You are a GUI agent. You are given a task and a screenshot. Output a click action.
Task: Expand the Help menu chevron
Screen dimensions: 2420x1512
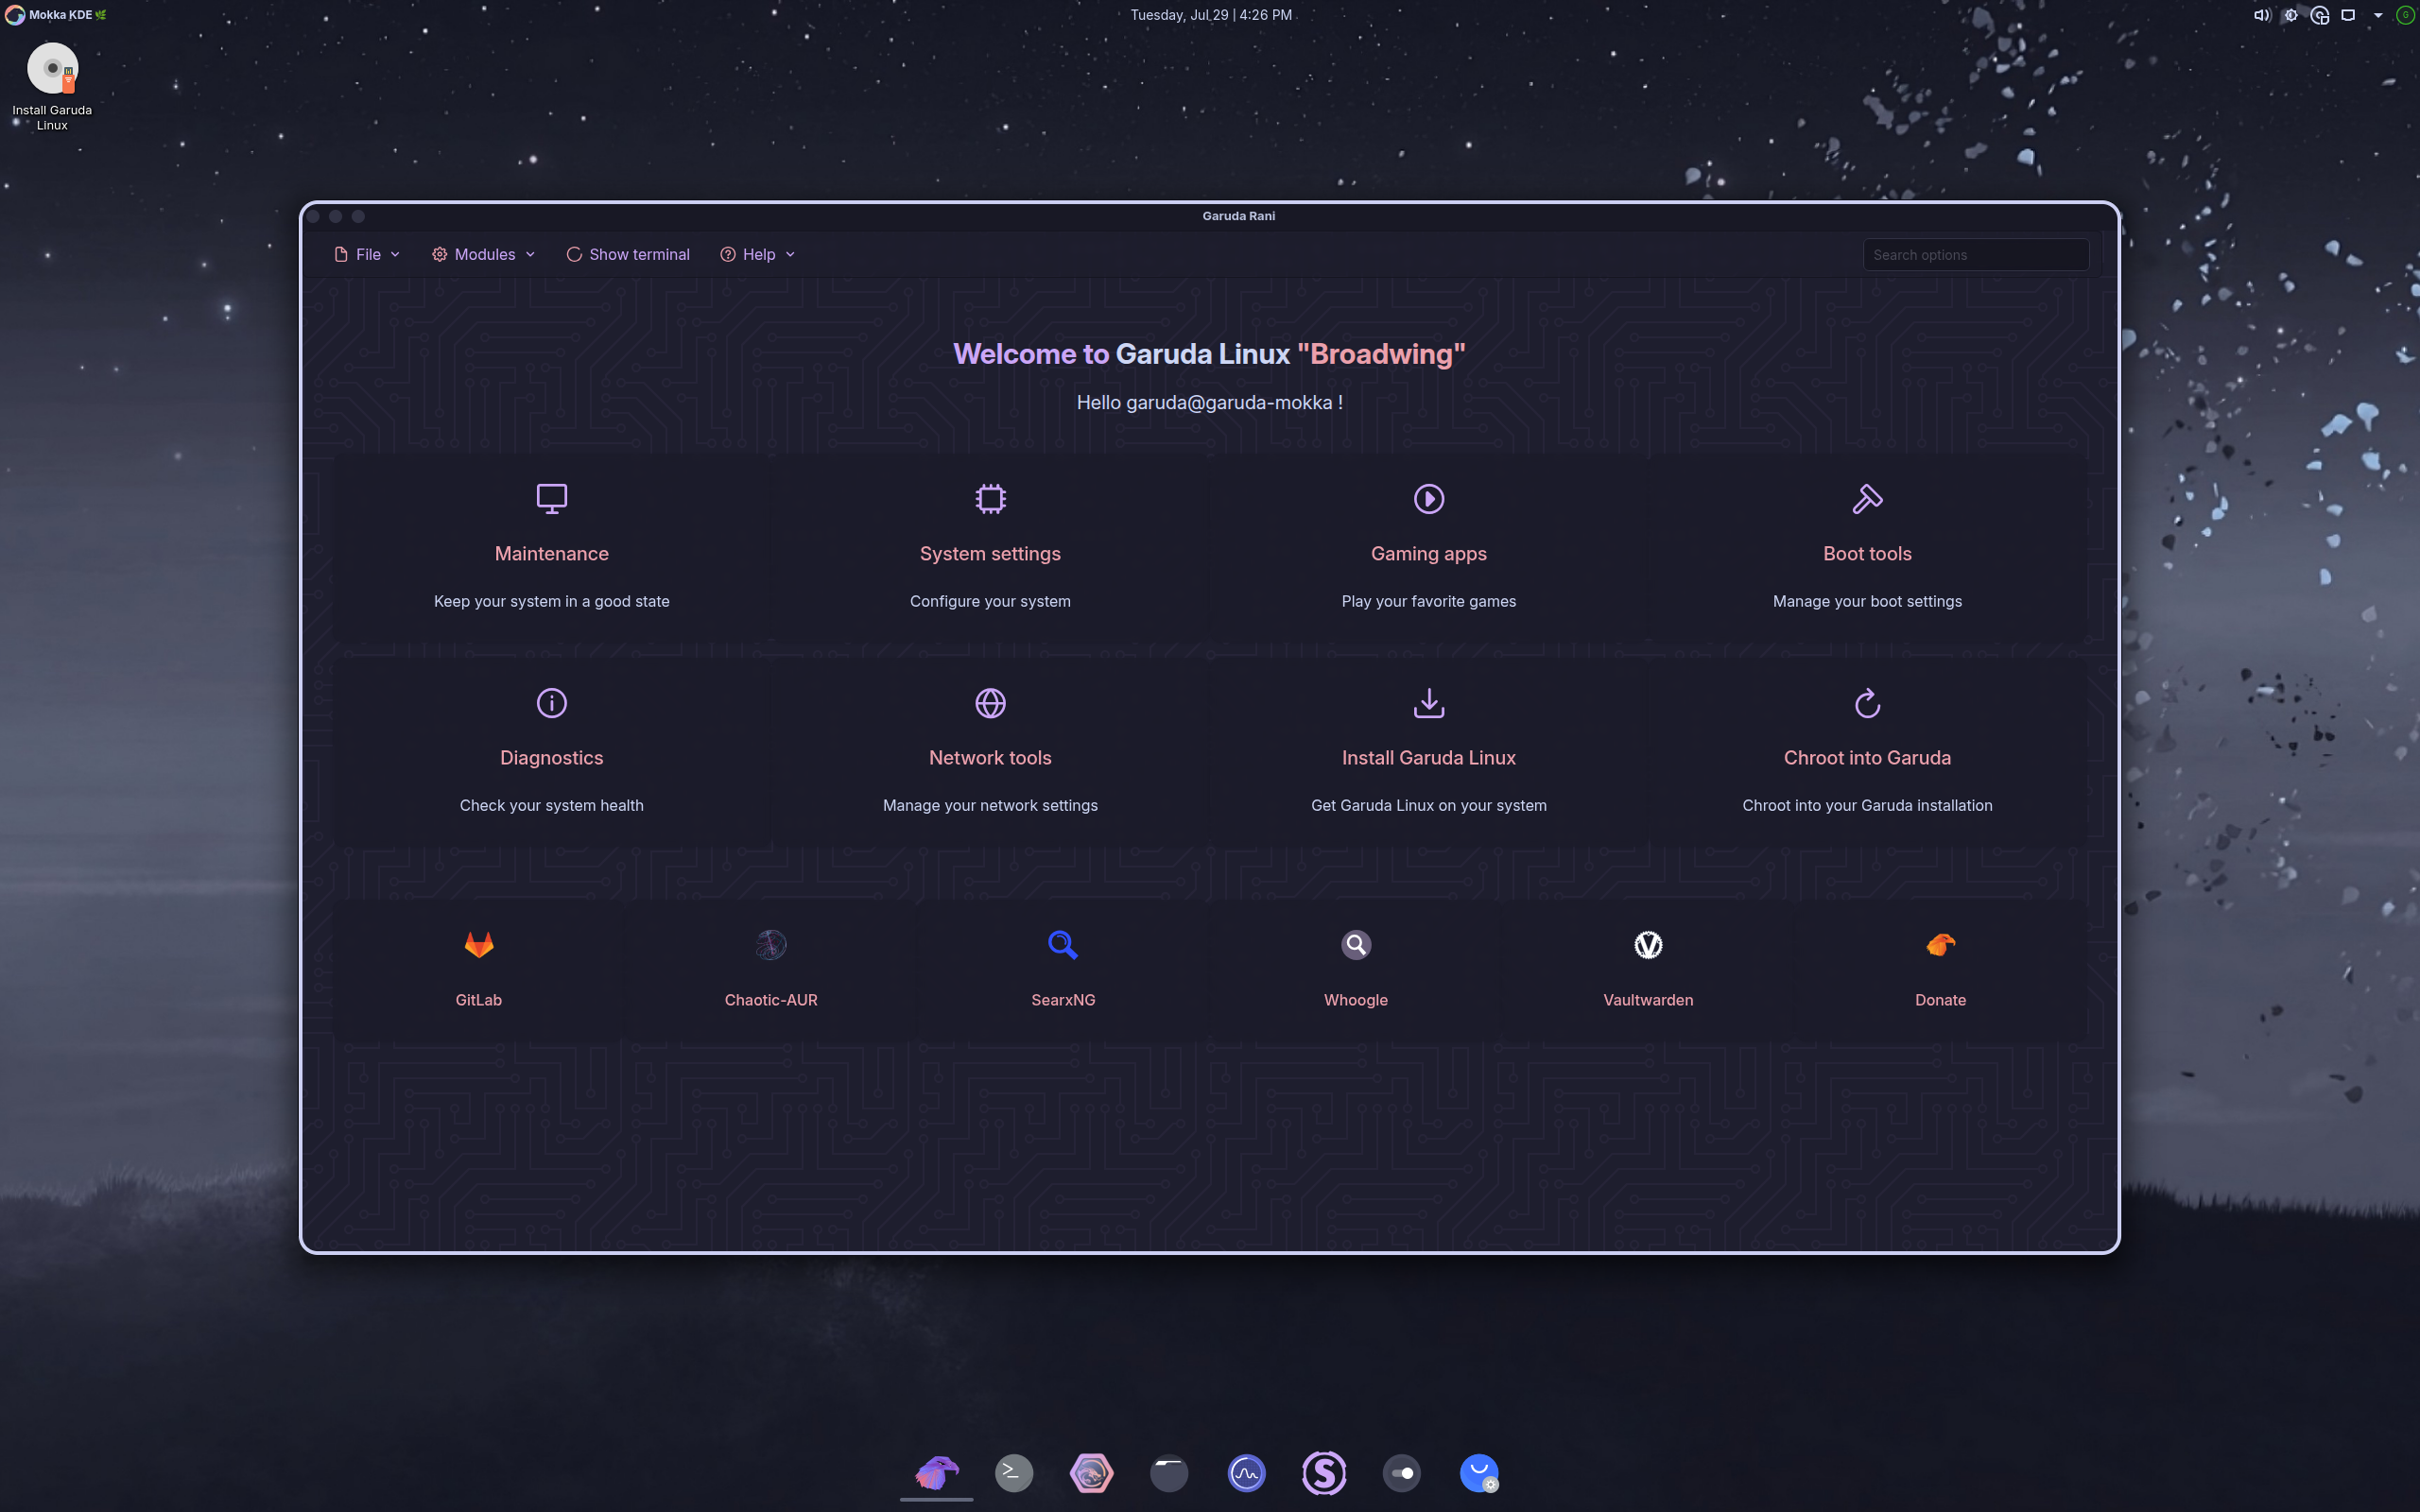coord(790,254)
